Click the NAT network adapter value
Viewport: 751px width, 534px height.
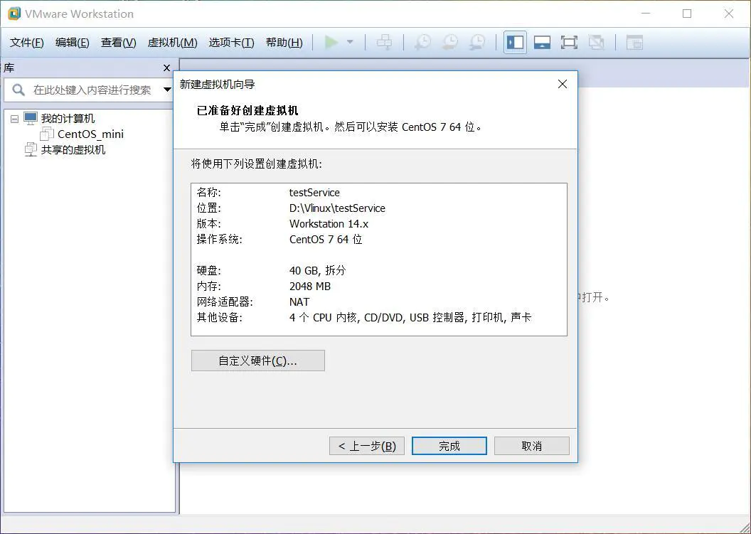299,301
